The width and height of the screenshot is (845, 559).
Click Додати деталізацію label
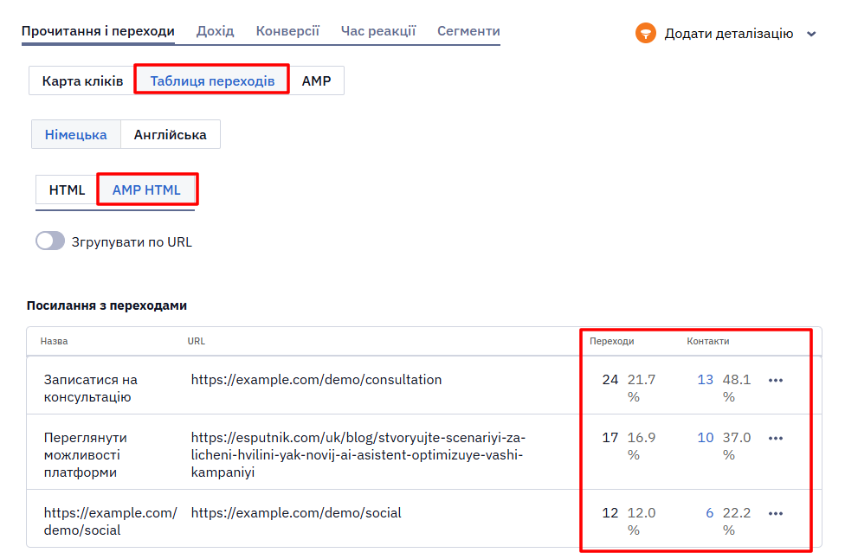coord(729,34)
